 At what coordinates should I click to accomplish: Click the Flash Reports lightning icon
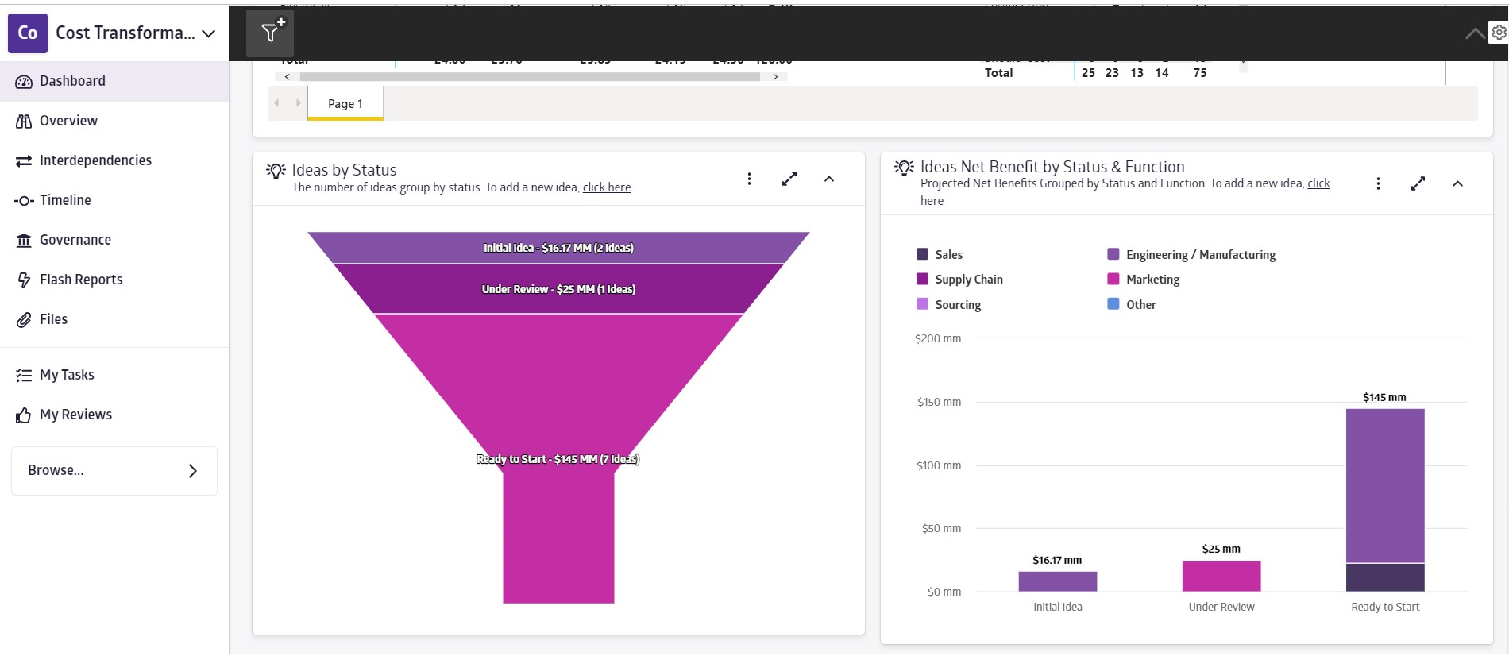(x=24, y=280)
